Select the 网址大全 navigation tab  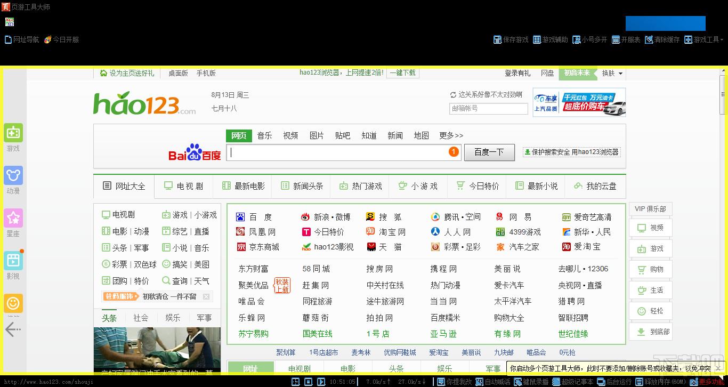click(x=124, y=186)
